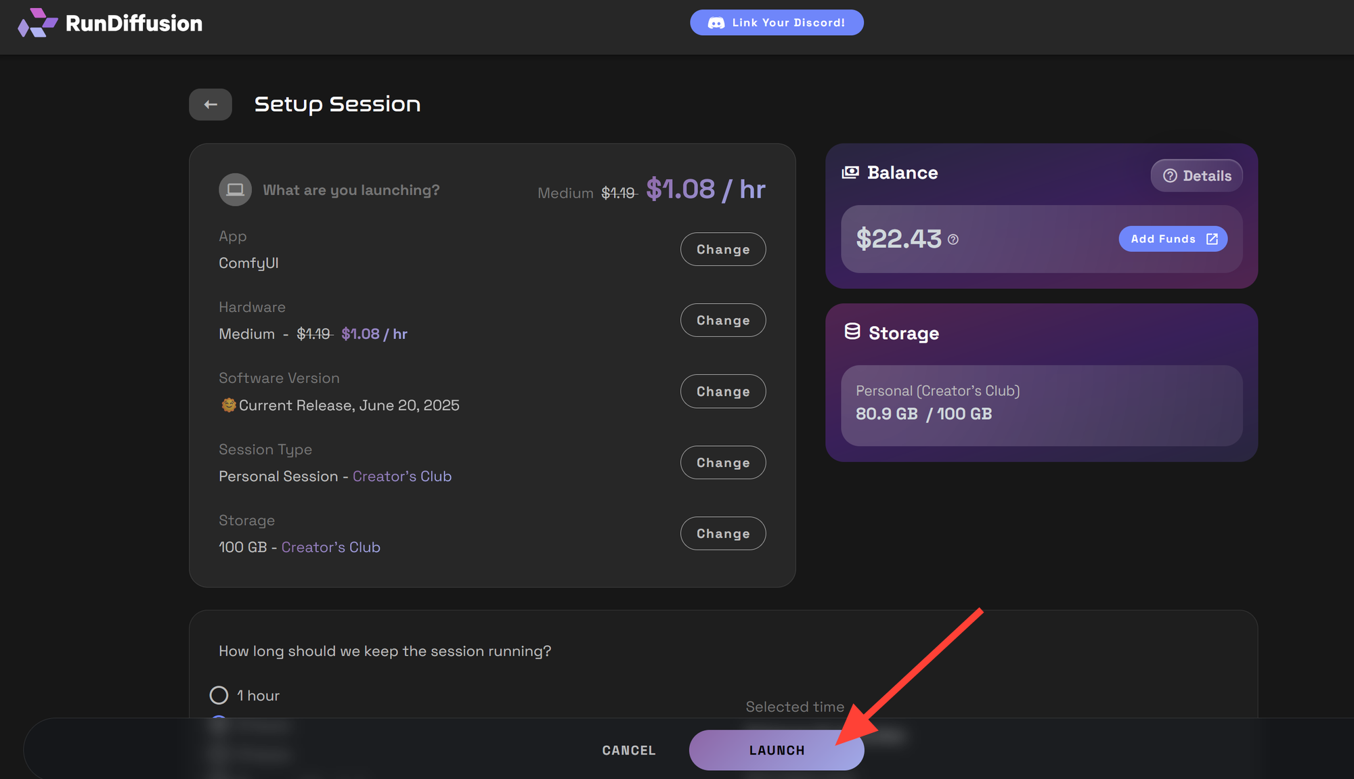
Task: Change the Hardware from Medium
Action: point(723,320)
